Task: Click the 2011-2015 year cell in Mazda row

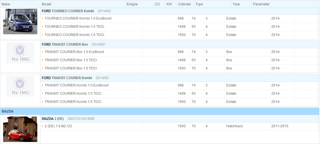Action: [280, 126]
